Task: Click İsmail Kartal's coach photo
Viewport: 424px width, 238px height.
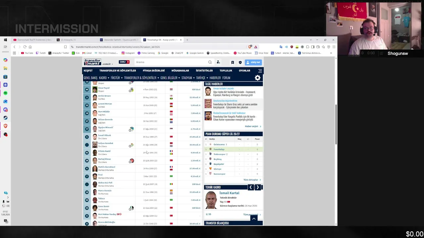Action: click(x=211, y=200)
